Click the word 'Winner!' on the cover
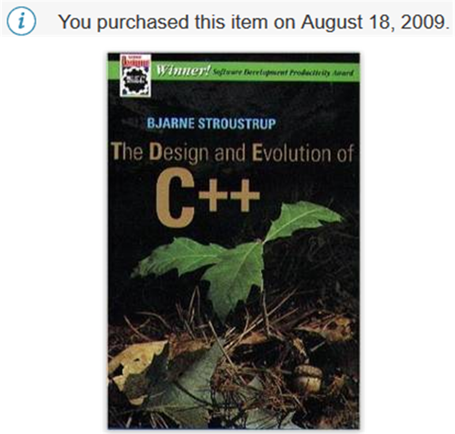The width and height of the screenshot is (455, 434). [183, 71]
